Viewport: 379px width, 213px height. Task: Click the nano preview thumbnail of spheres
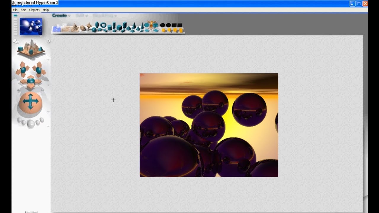coord(31,27)
